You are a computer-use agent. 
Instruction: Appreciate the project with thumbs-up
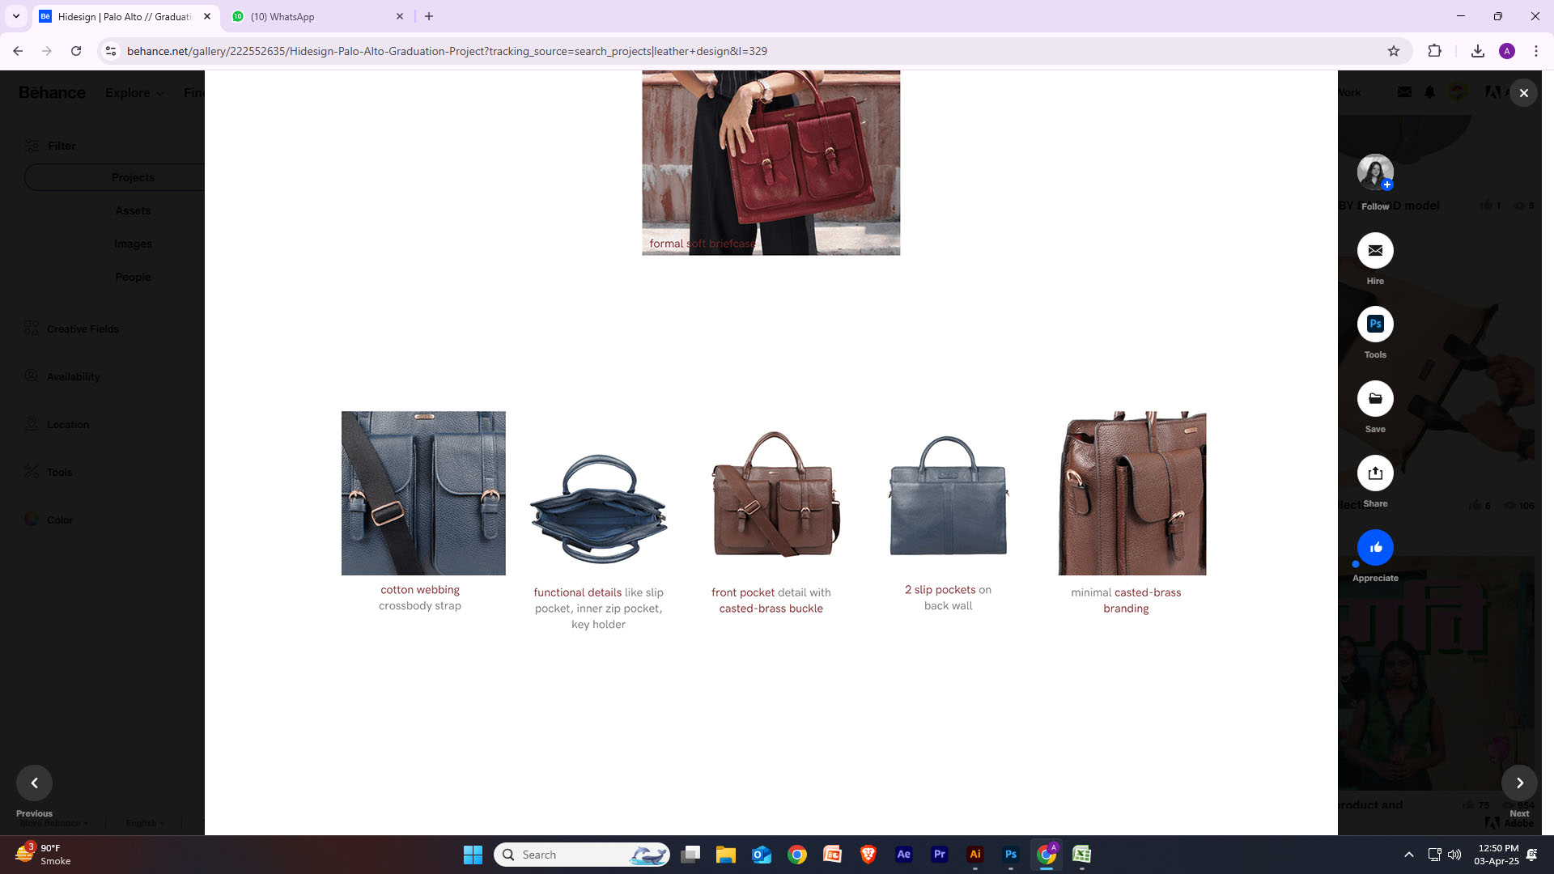coord(1375,548)
